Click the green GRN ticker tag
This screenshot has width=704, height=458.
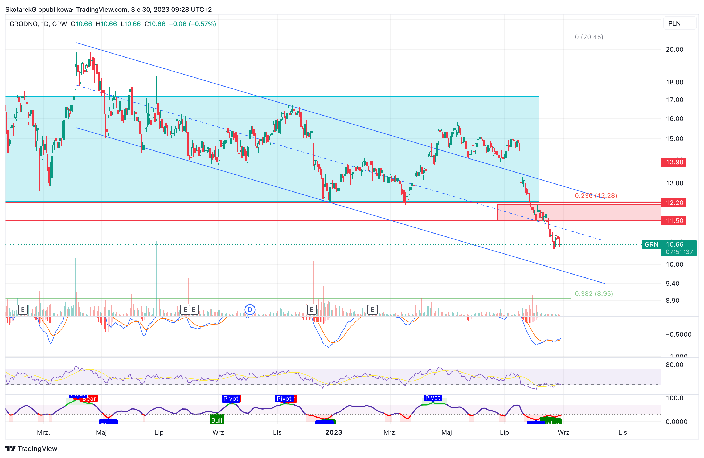click(651, 244)
